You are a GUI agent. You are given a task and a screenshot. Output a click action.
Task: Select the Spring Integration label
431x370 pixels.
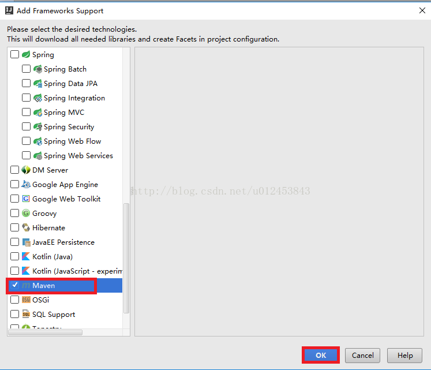[x=74, y=98]
